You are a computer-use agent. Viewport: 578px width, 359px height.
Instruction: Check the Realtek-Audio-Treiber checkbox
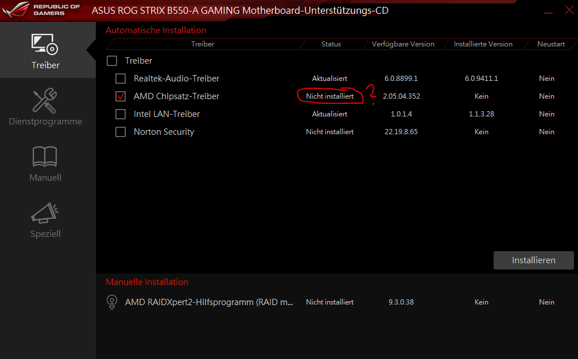pyautogui.click(x=121, y=79)
